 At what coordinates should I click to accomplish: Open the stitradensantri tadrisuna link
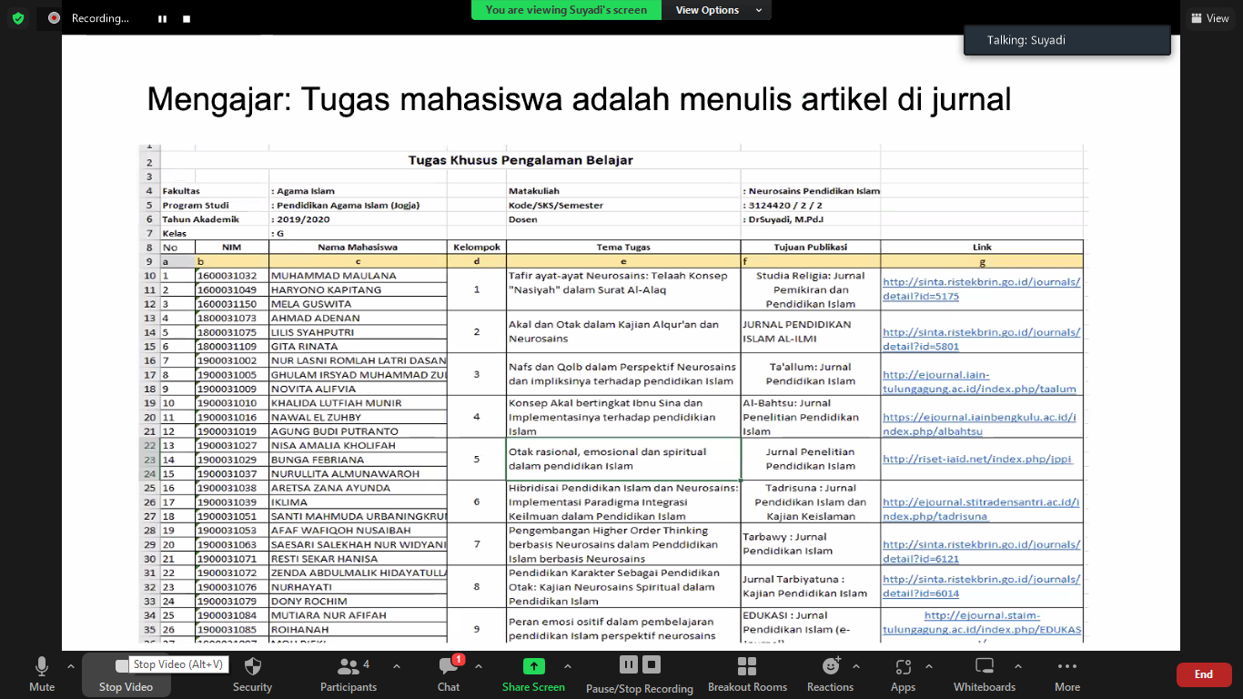pos(982,509)
